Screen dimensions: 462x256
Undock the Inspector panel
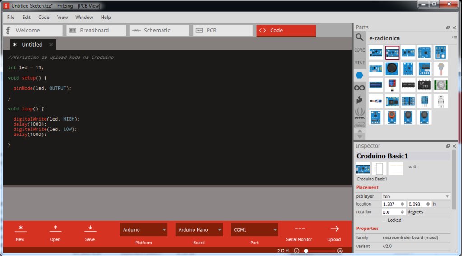point(448,146)
